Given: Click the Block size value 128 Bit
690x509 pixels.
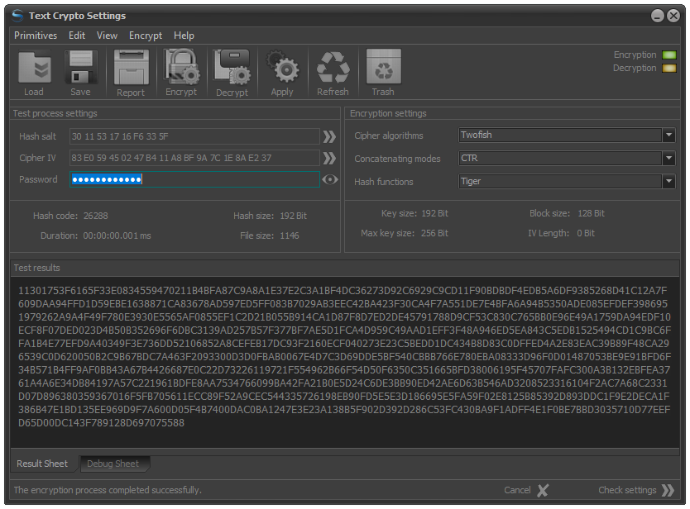Looking at the screenshot, I should pos(591,213).
